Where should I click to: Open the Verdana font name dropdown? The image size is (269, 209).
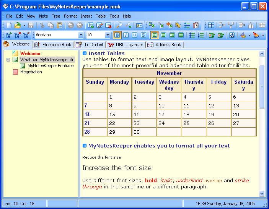pos(81,35)
